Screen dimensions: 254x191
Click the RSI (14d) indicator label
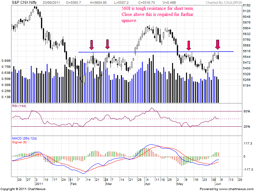coord(20,106)
